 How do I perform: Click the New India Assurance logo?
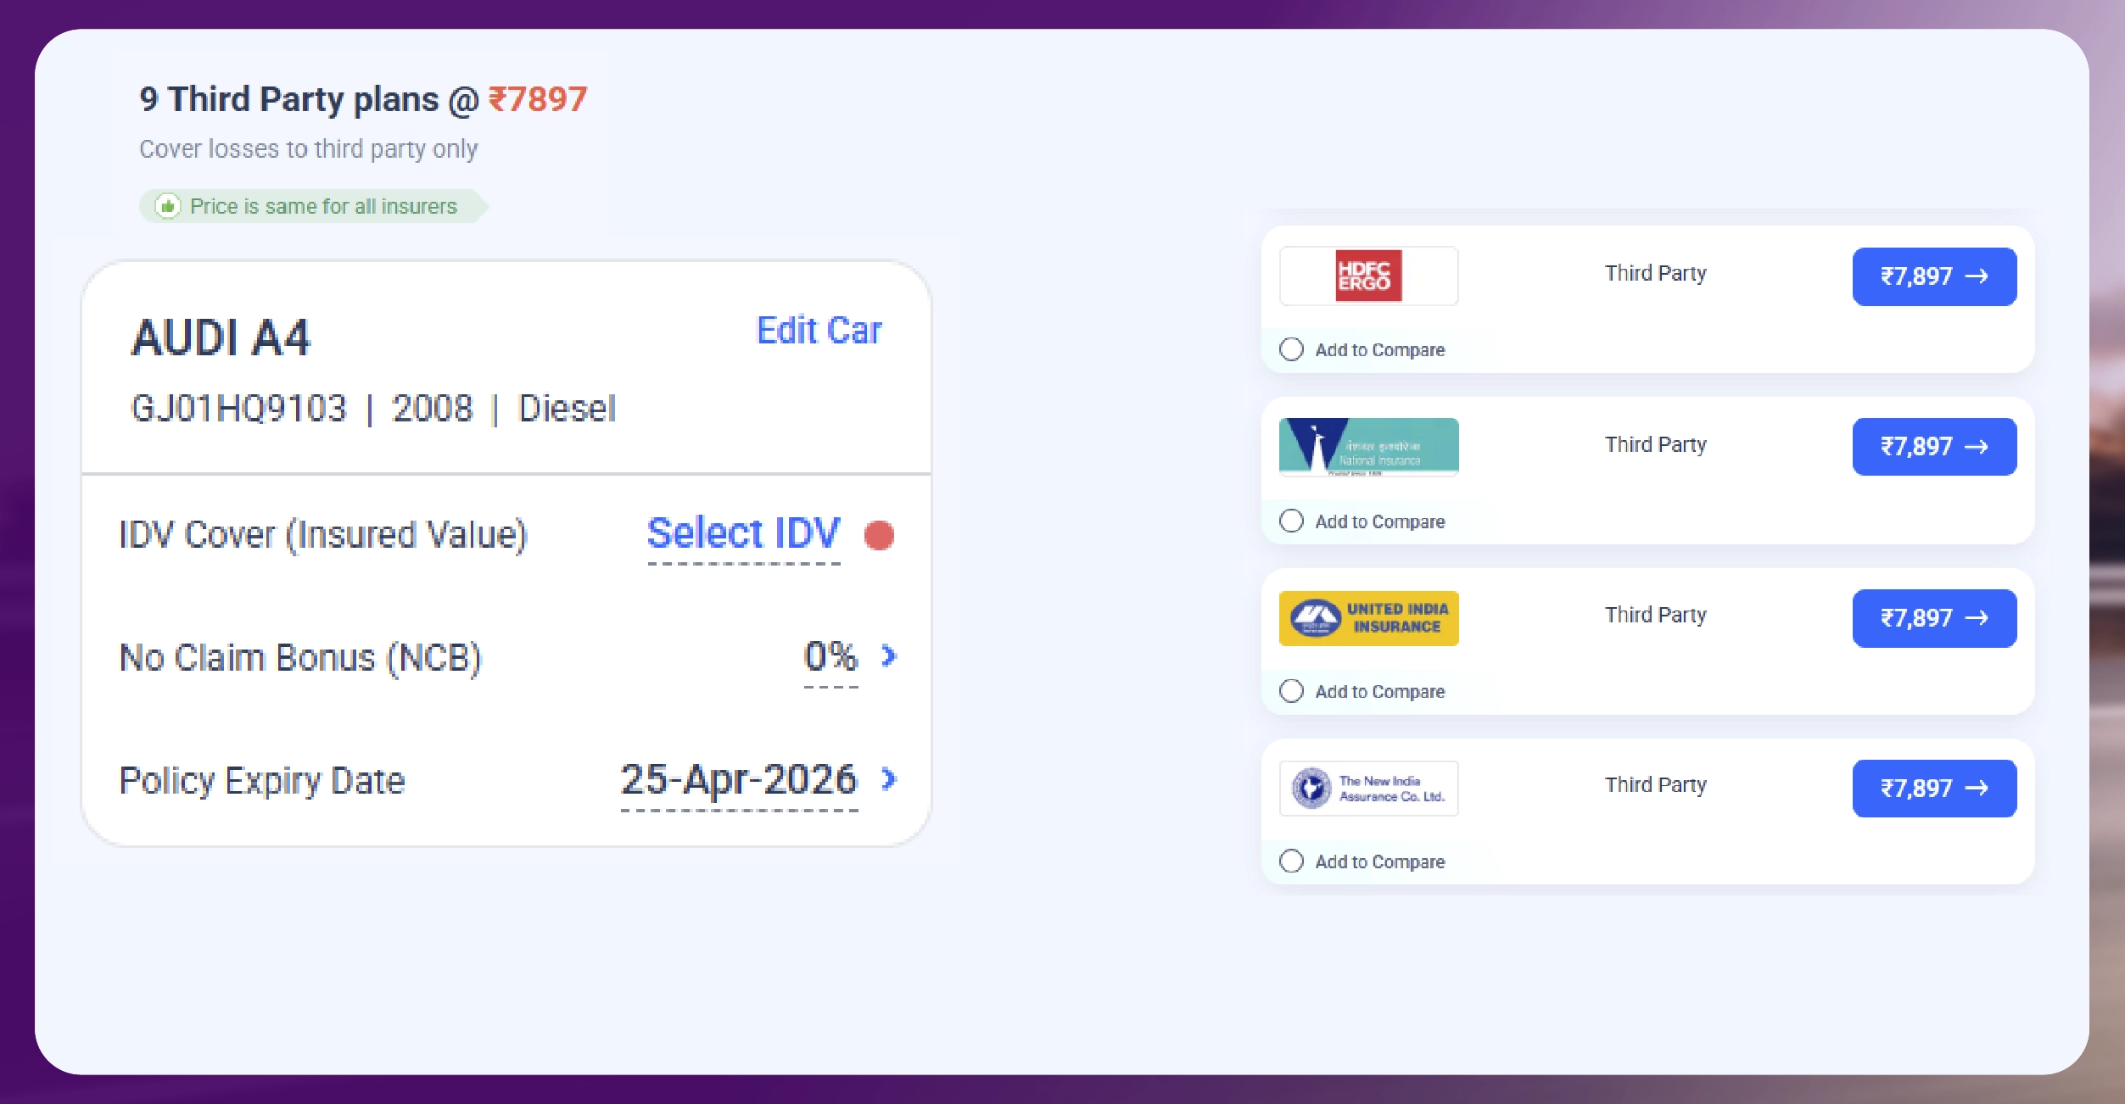point(1367,788)
